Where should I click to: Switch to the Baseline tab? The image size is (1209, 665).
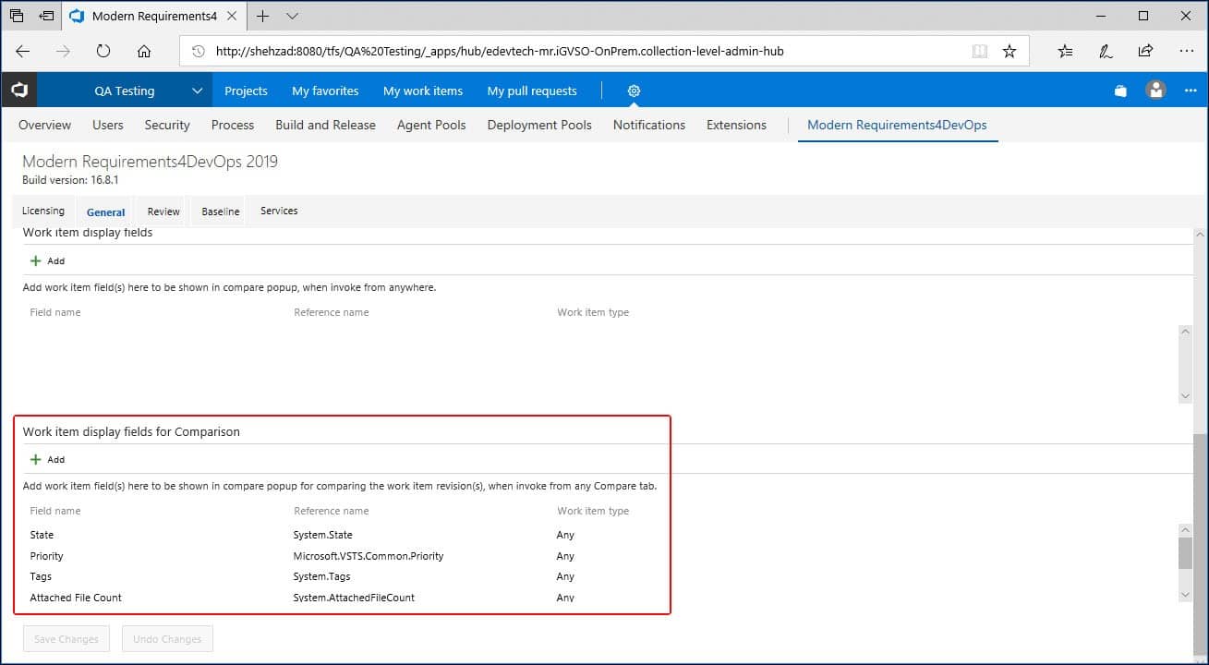[x=221, y=212]
